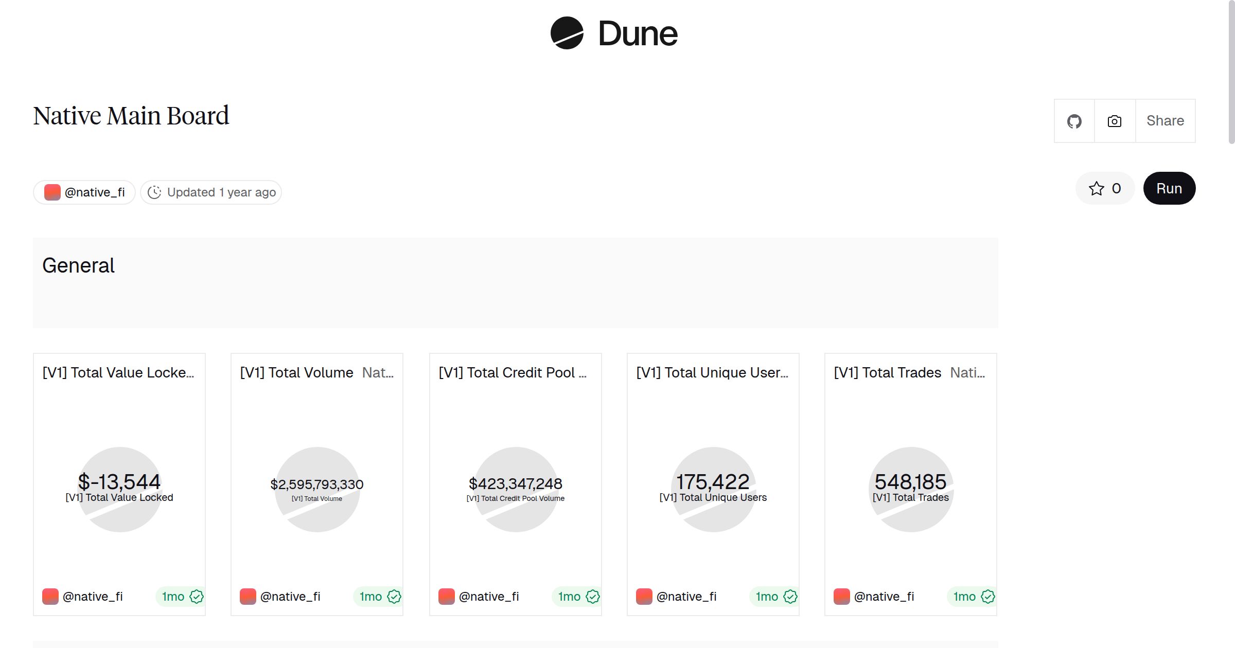The height and width of the screenshot is (648, 1235).
Task: Click the clock icon beside Updated label
Action: click(x=154, y=192)
